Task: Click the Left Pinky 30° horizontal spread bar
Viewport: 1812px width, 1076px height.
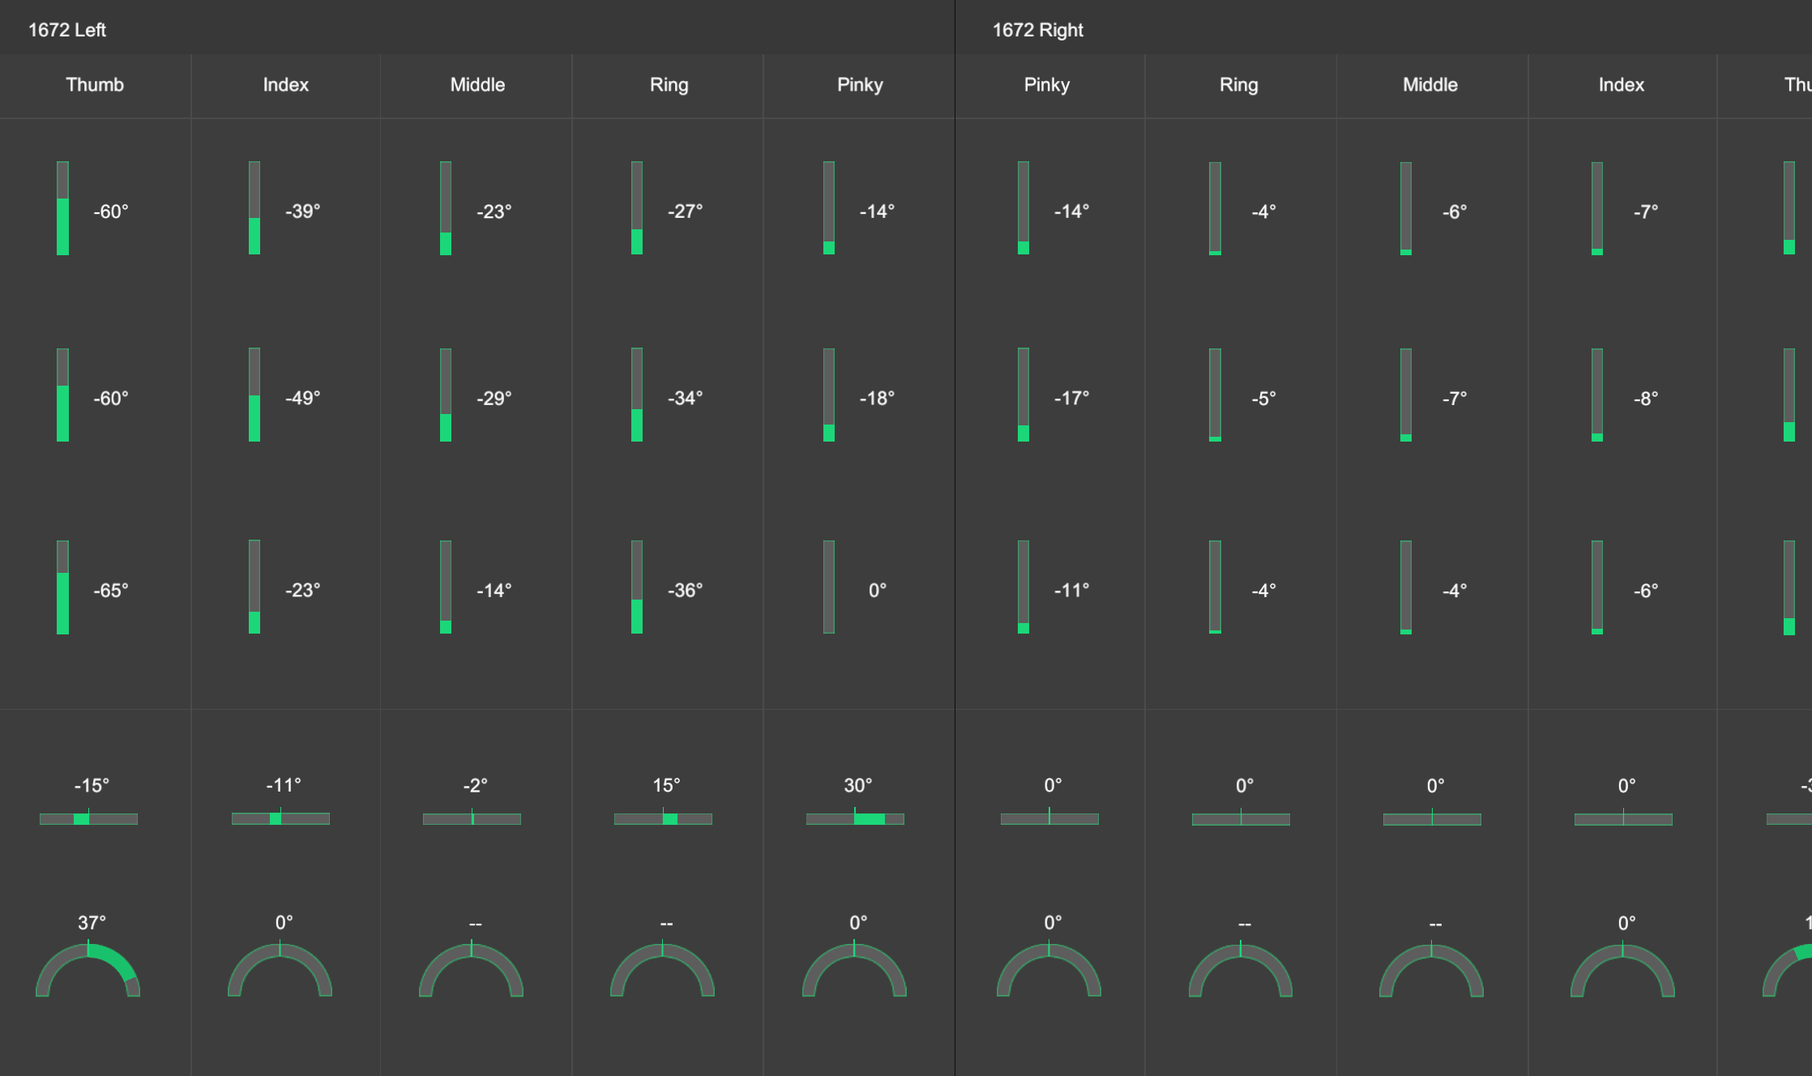Action: click(x=855, y=819)
